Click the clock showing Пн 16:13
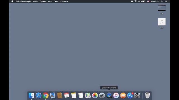This screenshot has height=100, width=179. pyautogui.click(x=155, y=1)
